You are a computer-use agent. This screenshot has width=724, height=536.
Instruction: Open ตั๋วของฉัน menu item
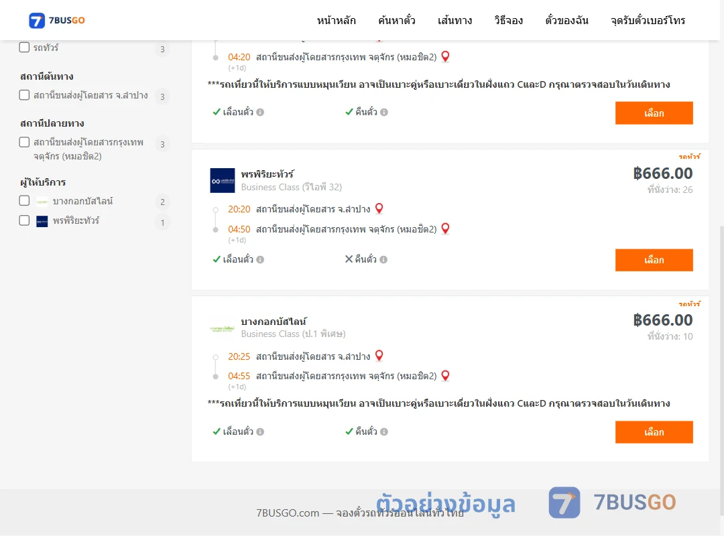coord(566,20)
